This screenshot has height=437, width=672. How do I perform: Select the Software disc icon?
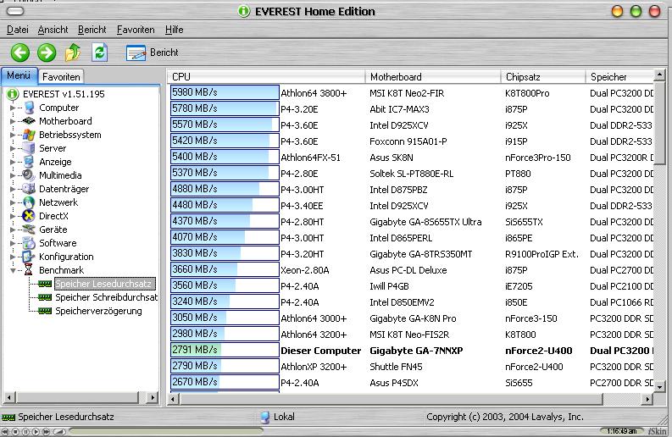pos(29,243)
